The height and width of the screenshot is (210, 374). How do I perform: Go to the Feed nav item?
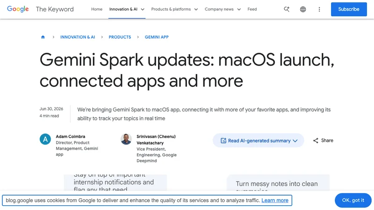(252, 9)
